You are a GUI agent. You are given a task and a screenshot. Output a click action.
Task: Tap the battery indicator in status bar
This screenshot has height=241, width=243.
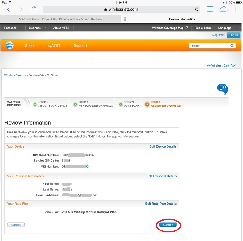(239, 2)
